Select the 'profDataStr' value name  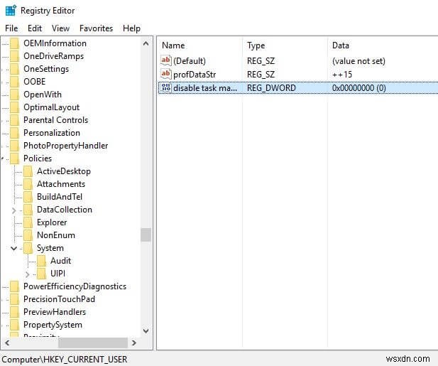click(x=195, y=75)
